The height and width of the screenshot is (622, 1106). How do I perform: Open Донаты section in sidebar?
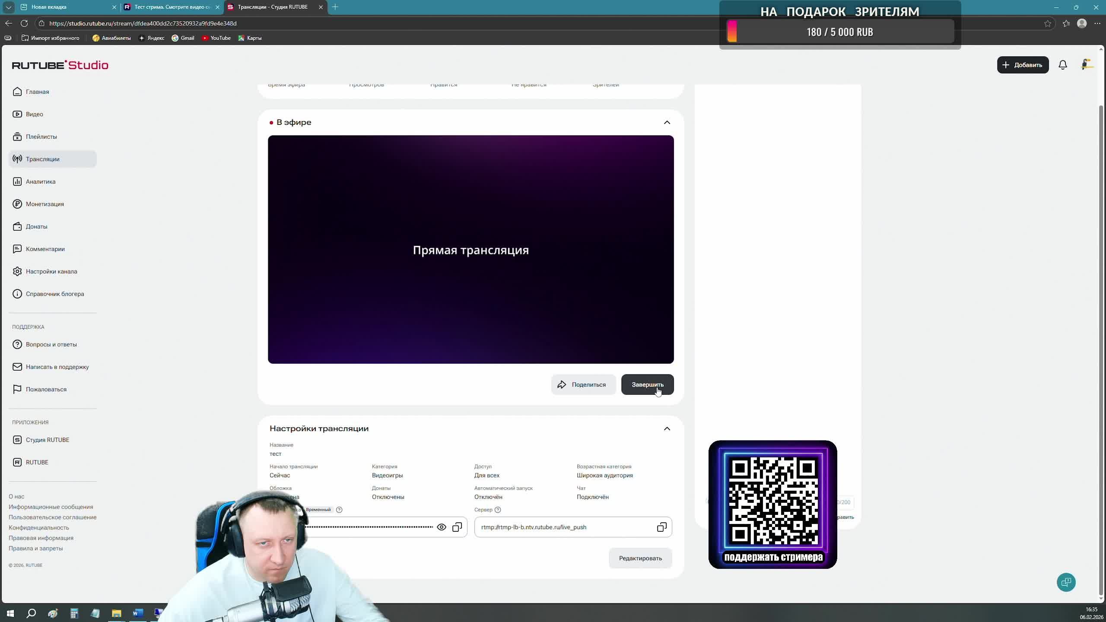[x=36, y=226]
